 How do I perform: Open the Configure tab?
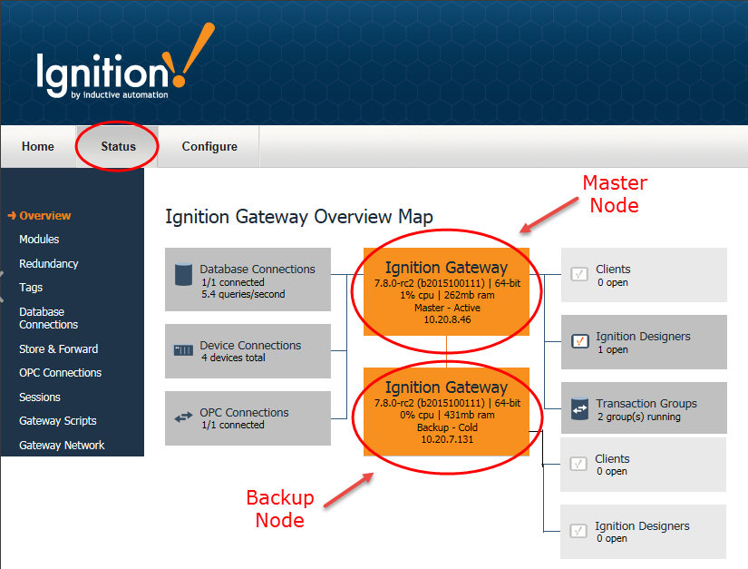click(209, 146)
